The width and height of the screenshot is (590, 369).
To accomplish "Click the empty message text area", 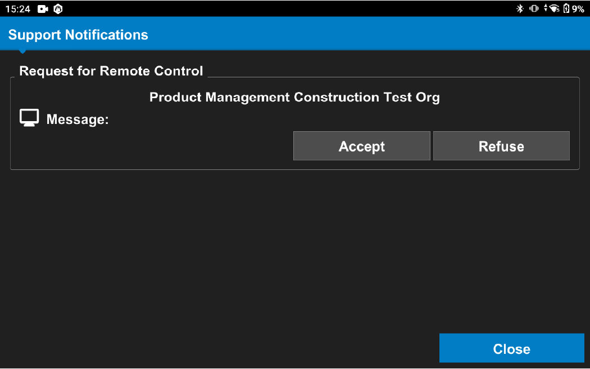I will [197, 119].
